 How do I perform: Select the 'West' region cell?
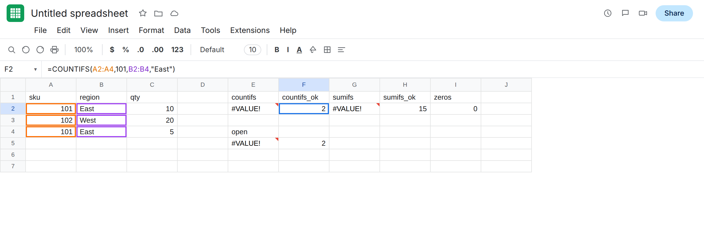pyautogui.click(x=101, y=120)
